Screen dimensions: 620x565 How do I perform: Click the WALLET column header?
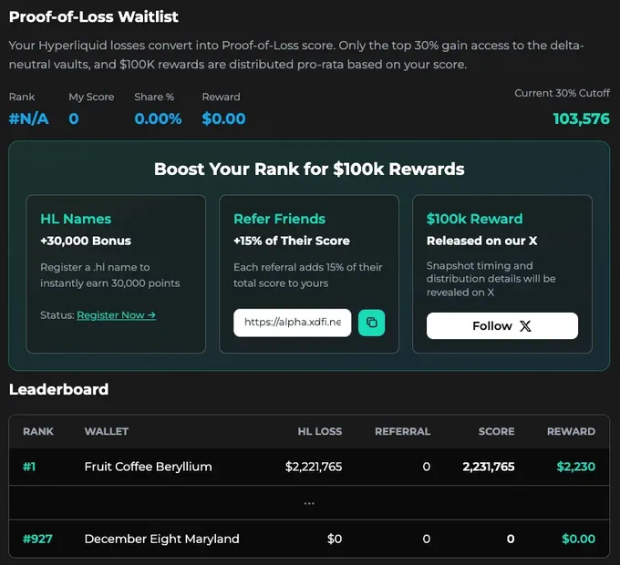(x=107, y=431)
